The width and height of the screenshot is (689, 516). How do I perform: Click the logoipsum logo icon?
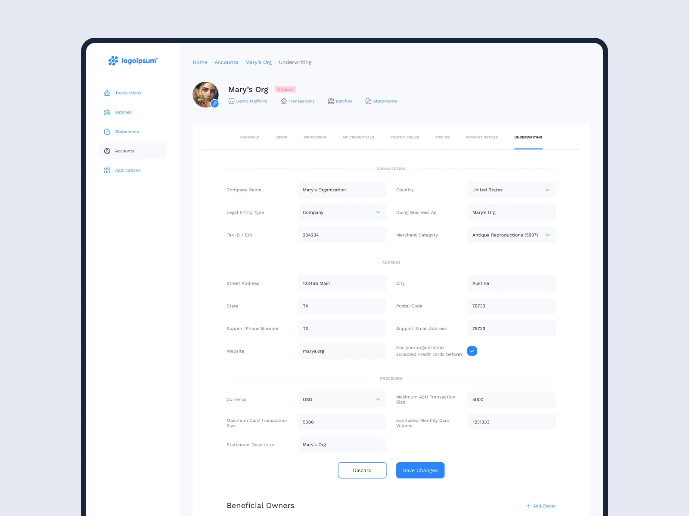click(113, 61)
